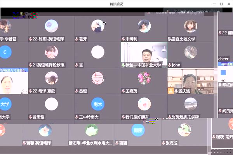The image size is (233, 155).
Task: Select the avatar above 茗芳
Action: pyautogui.click(x=98, y=26)
